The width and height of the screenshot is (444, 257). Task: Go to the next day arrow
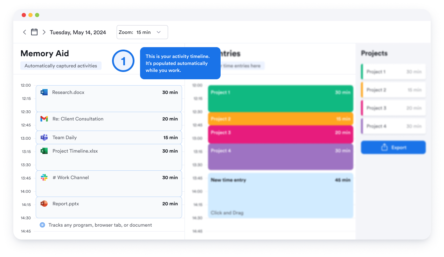pos(44,32)
